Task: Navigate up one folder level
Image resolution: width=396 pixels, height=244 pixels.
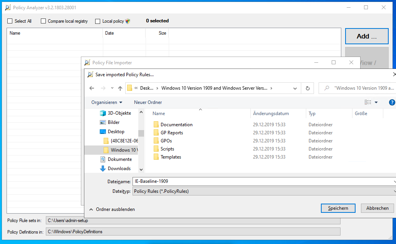Action: pos(120,88)
